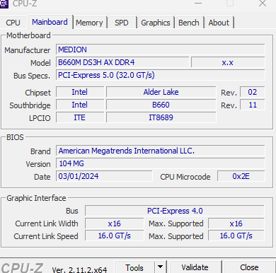
Task: Open the About tab
Action: (x=219, y=23)
